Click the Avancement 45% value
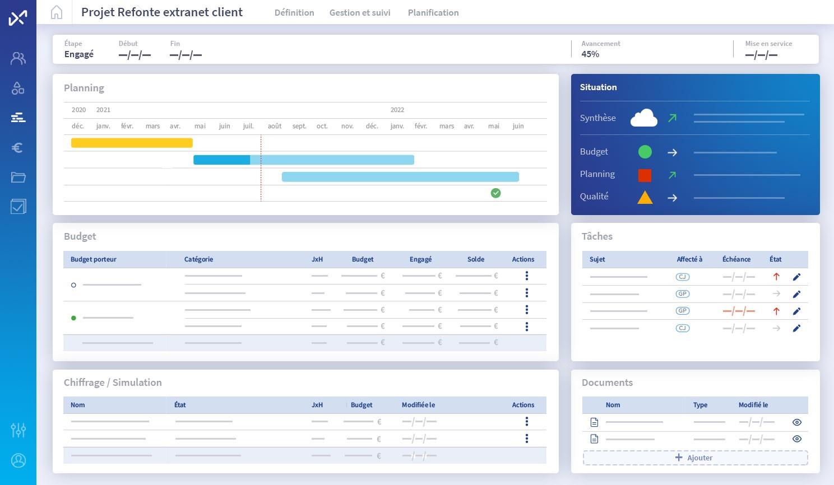Viewport: 834px width, 485px height. tap(590, 54)
